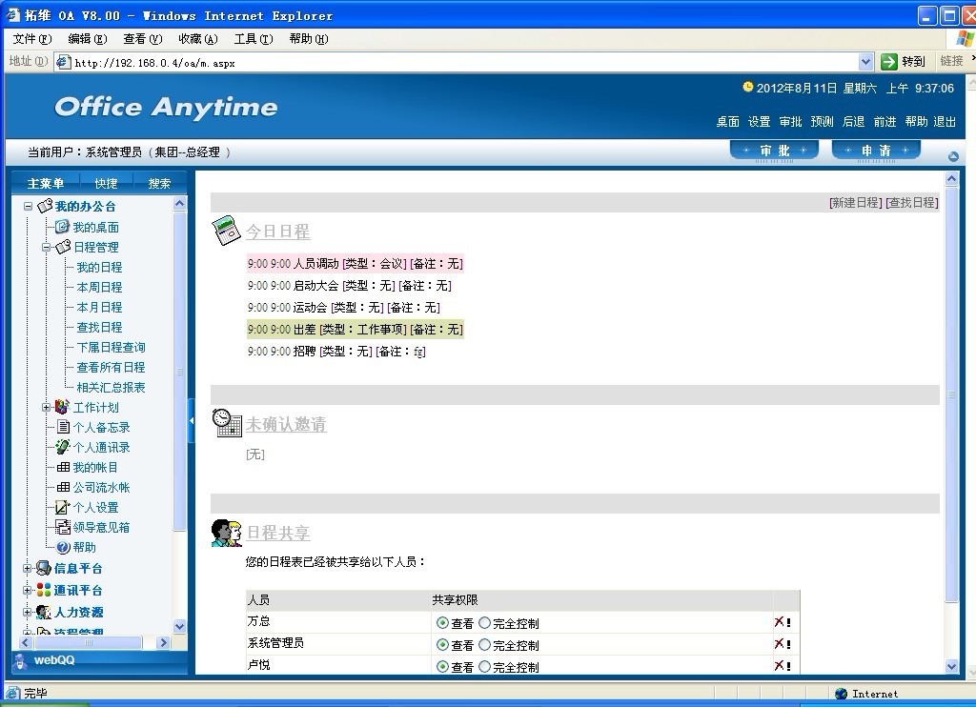Screen dimensions: 976x707
Task: Select 完全控制 radio for 万总
Action: [x=485, y=623]
